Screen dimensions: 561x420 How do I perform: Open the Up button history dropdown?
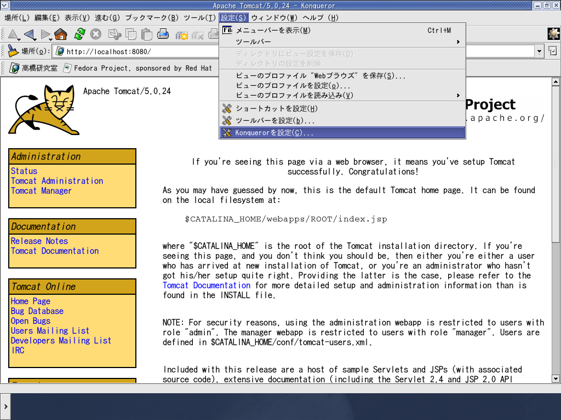[x=19, y=39]
